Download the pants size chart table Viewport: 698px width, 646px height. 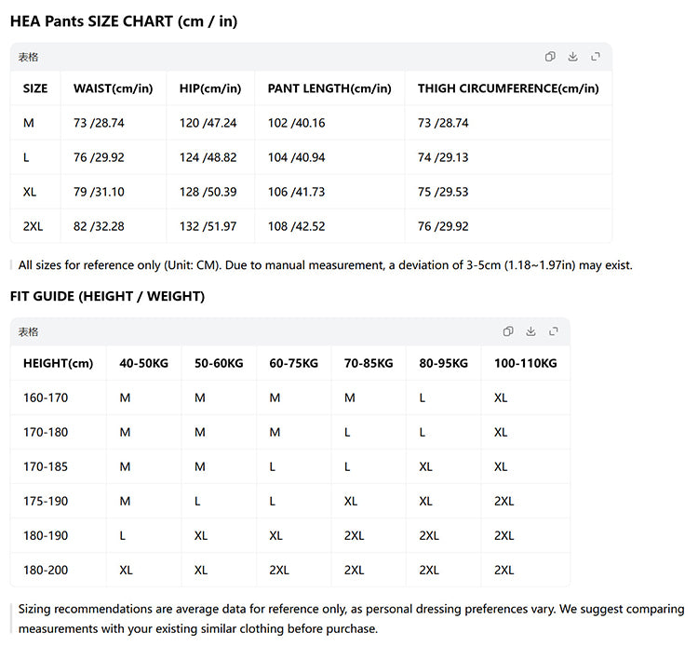coord(572,57)
